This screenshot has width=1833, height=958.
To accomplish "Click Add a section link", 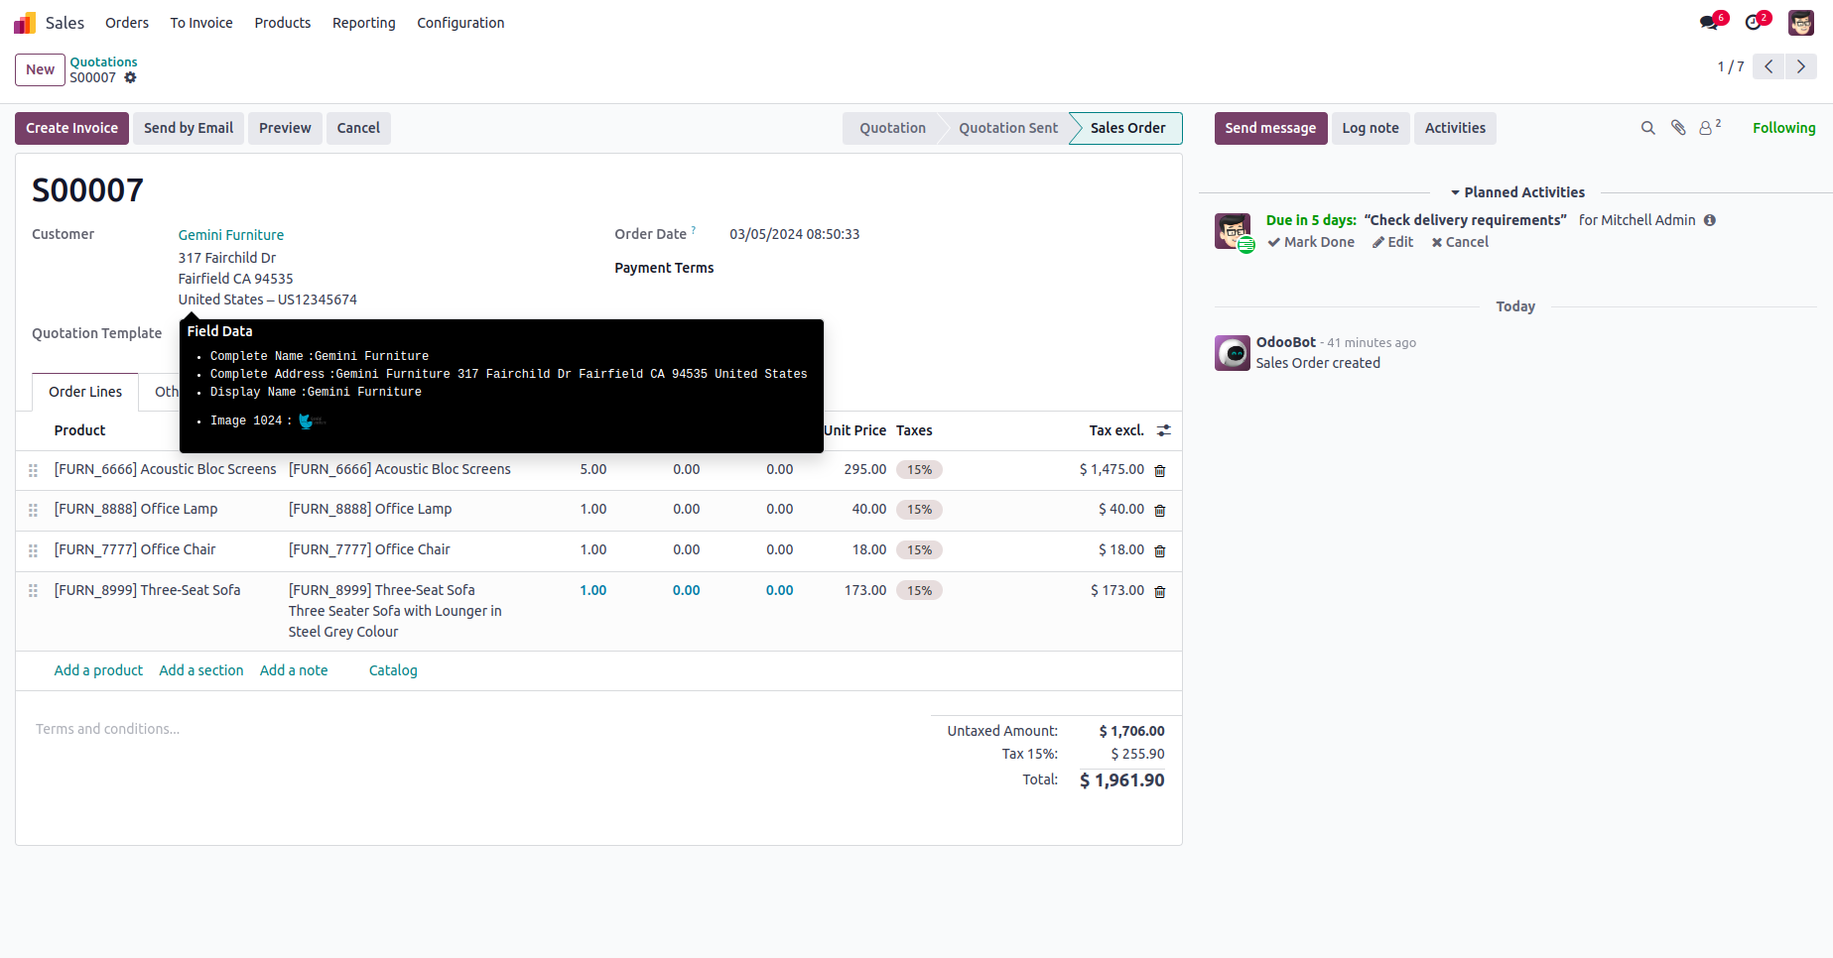I will (201, 670).
